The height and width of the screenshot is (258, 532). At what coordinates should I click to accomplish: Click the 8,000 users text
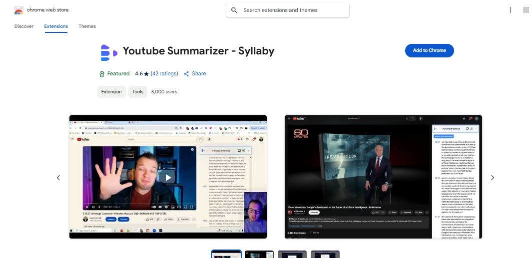[x=164, y=91]
